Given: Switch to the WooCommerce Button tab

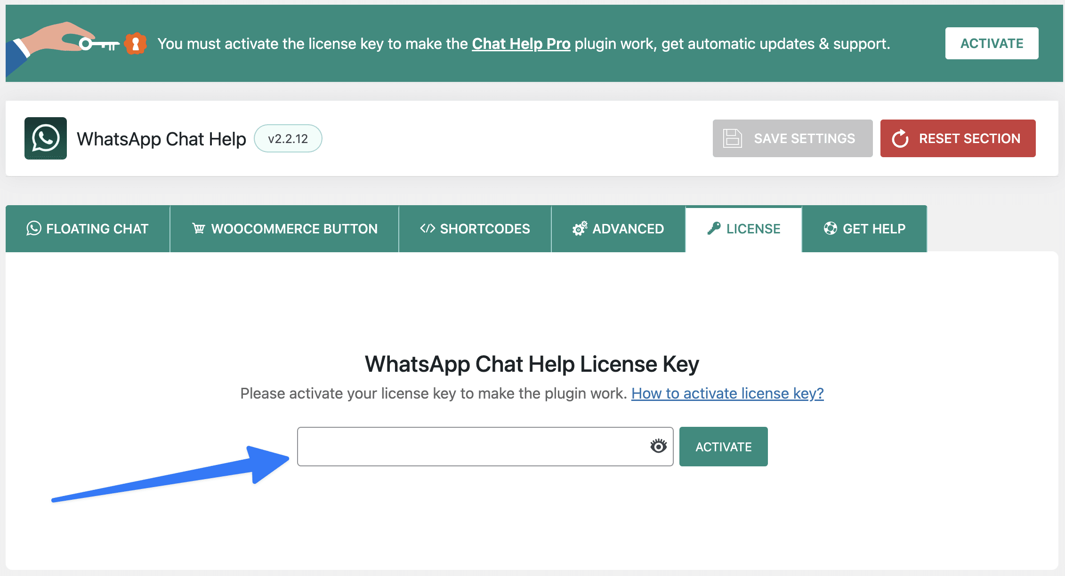Looking at the screenshot, I should point(284,229).
